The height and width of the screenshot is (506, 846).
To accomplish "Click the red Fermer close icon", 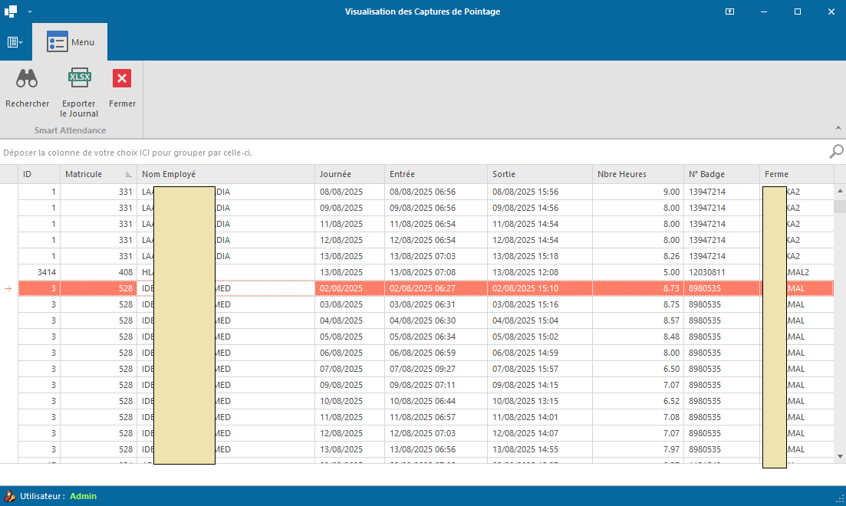I will (122, 78).
